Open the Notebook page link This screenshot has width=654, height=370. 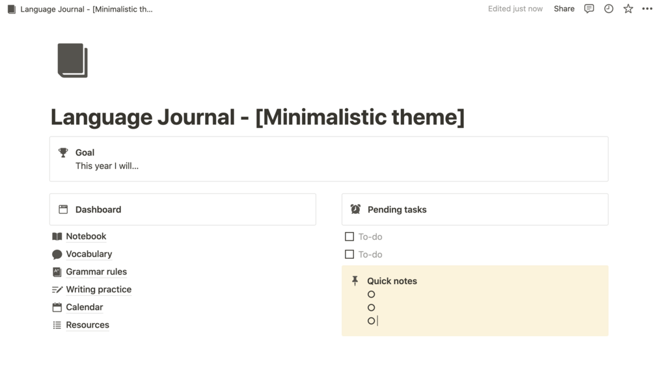point(86,237)
